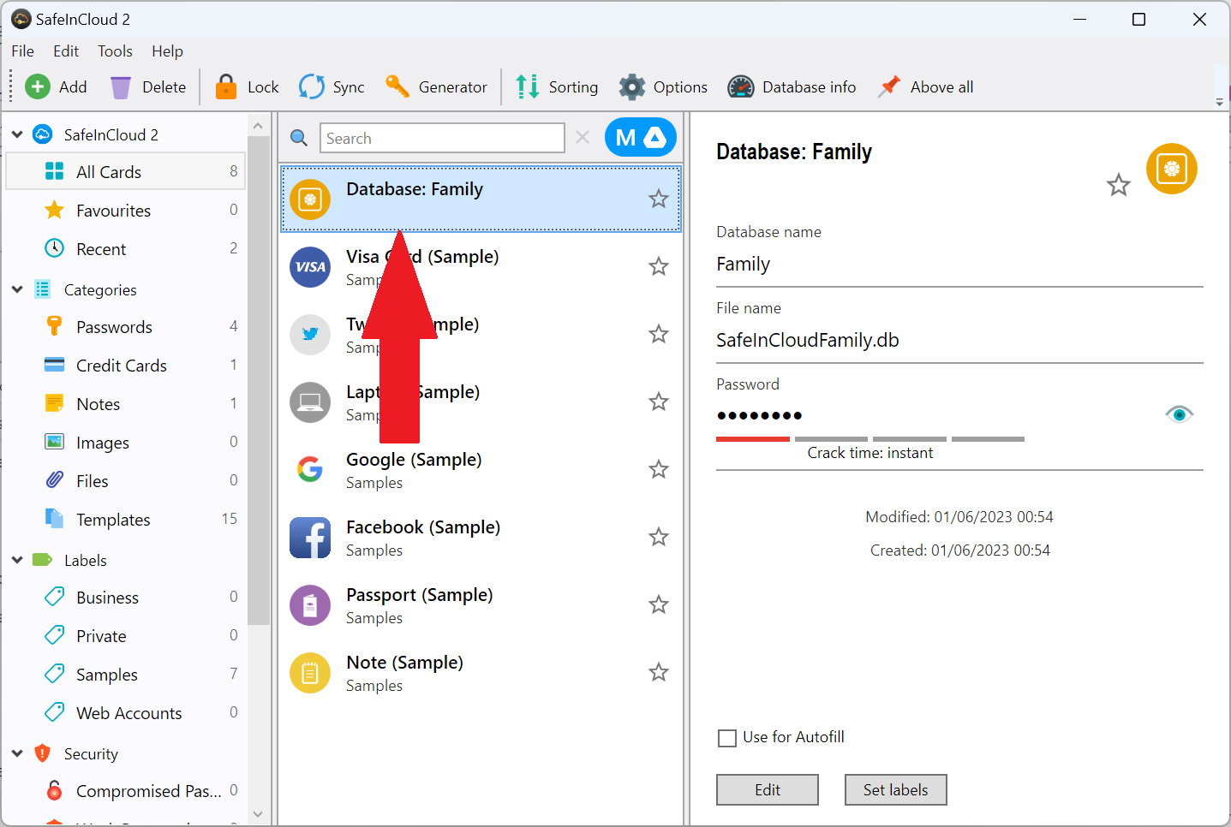Star the Laptop sample entry
The image size is (1231, 827).
[658, 402]
